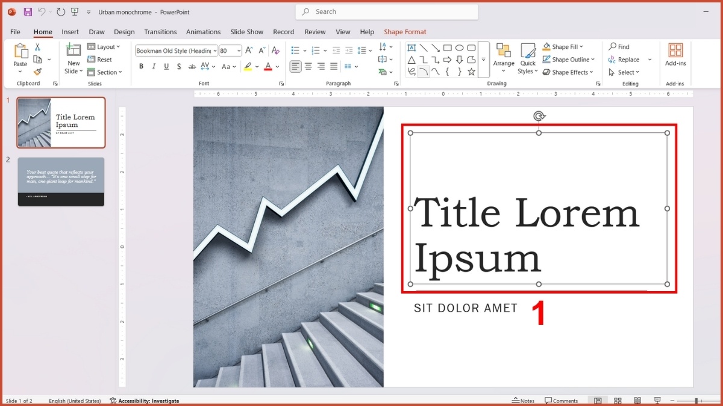
Task: Click the Increase Font Size icon
Action: coord(248,49)
